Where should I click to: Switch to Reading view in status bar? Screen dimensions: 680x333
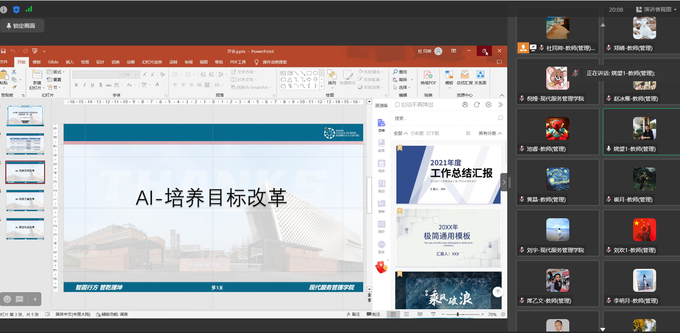(x=420, y=314)
